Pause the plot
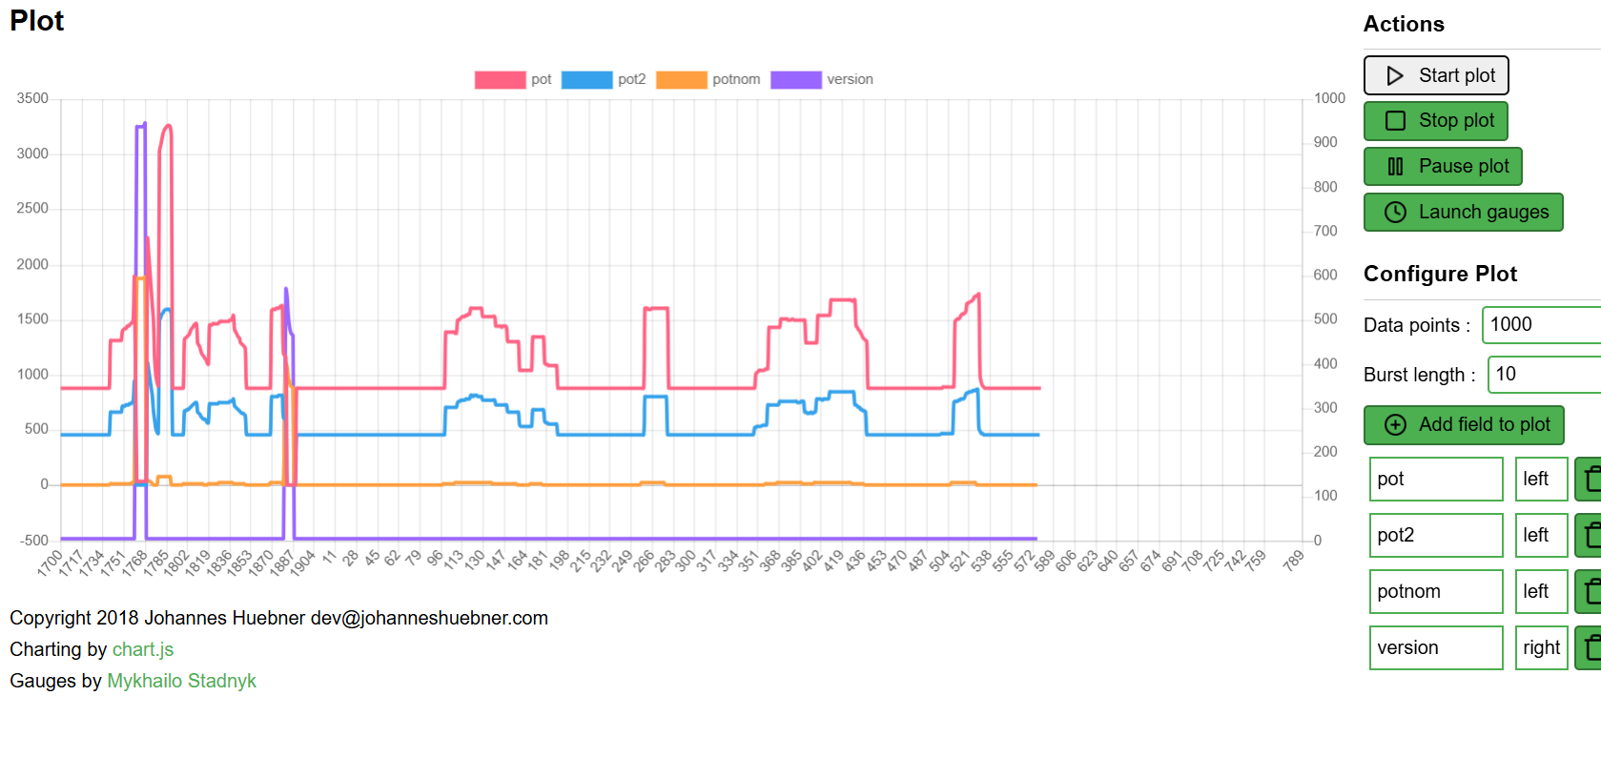This screenshot has width=1601, height=778. [1442, 167]
